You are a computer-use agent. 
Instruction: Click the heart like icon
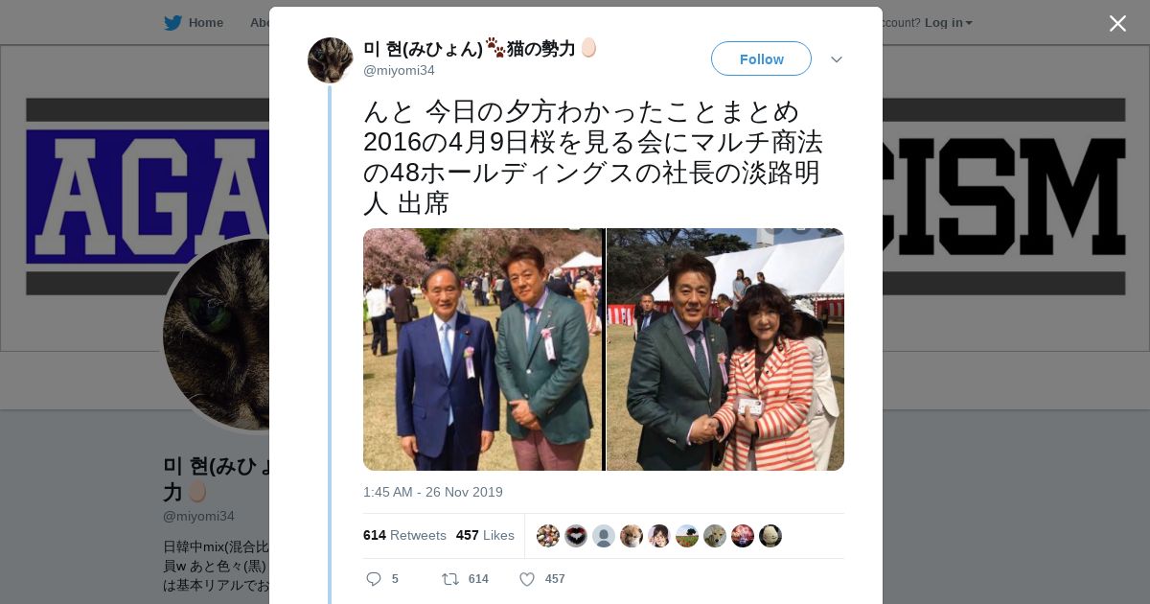pyautogui.click(x=526, y=579)
